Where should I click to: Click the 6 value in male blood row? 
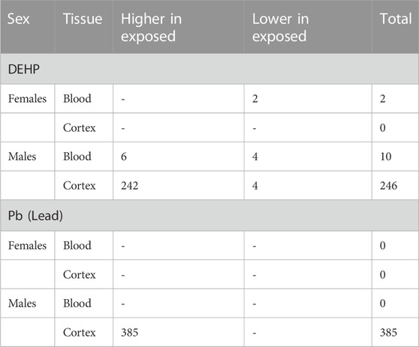124,157
